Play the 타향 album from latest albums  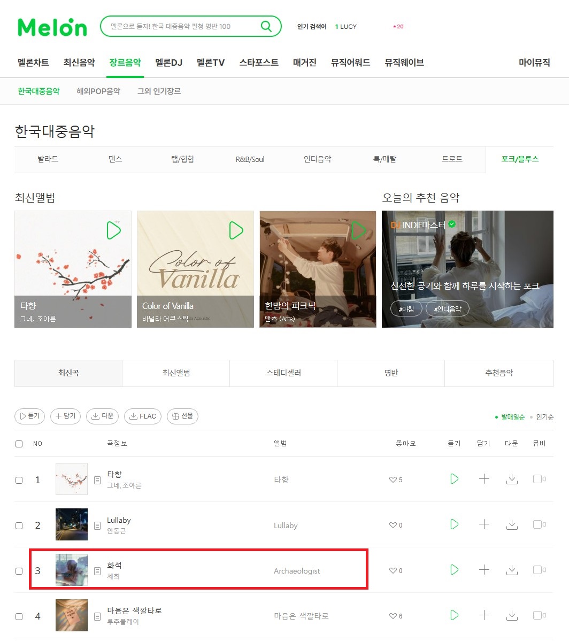tap(114, 230)
